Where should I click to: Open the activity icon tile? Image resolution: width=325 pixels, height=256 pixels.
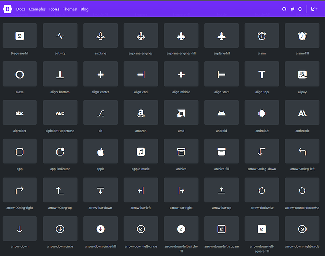pos(60,35)
